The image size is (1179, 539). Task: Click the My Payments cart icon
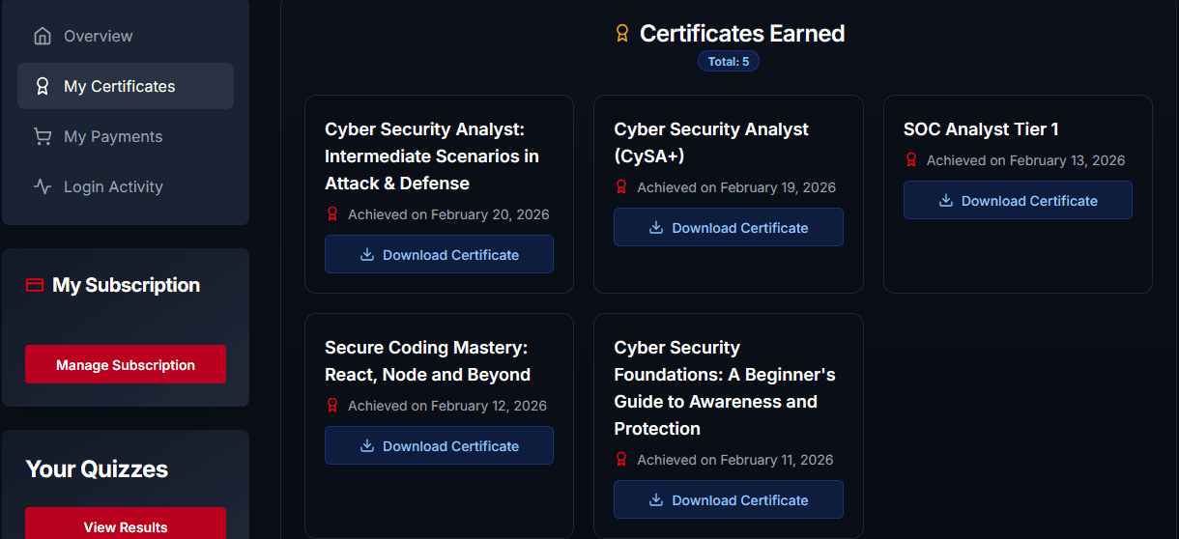point(43,136)
